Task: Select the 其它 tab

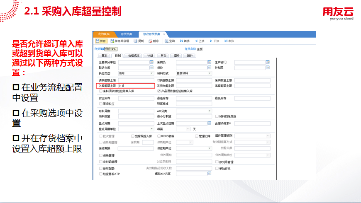Action: pos(163,56)
